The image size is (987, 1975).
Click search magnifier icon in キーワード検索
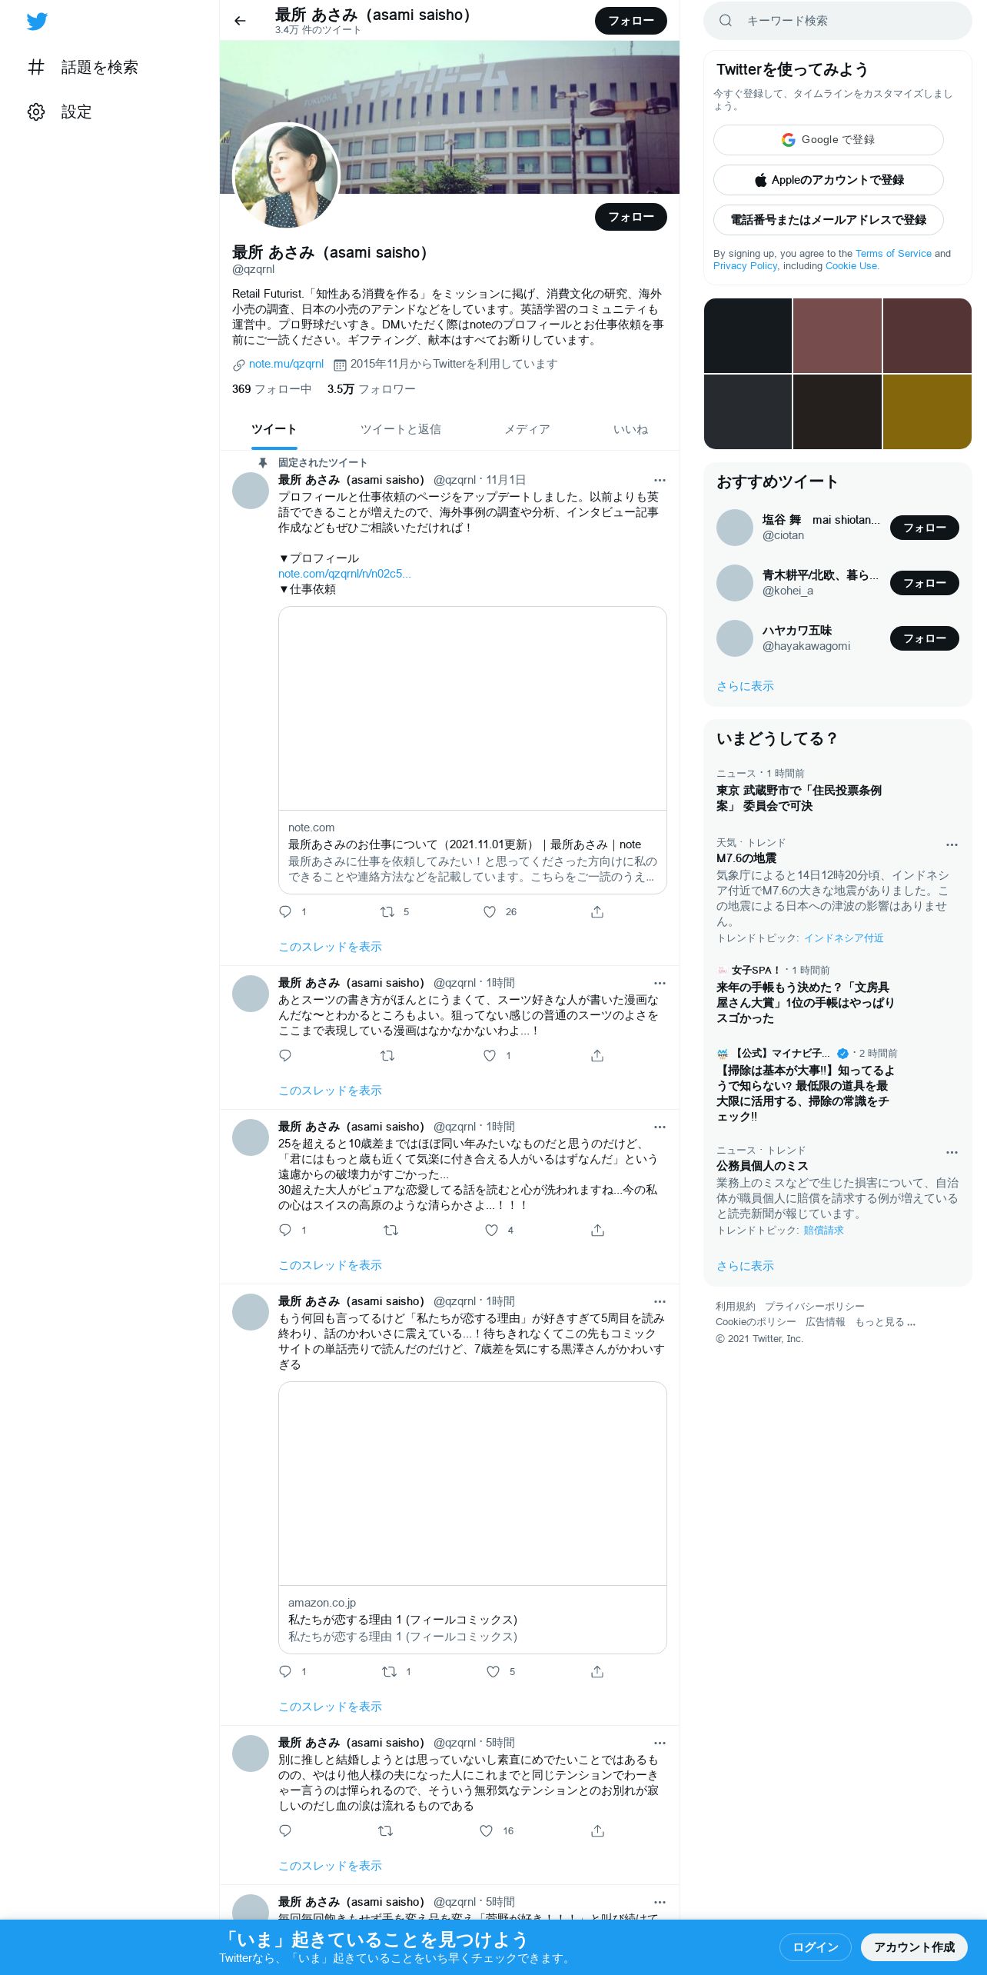click(x=725, y=21)
